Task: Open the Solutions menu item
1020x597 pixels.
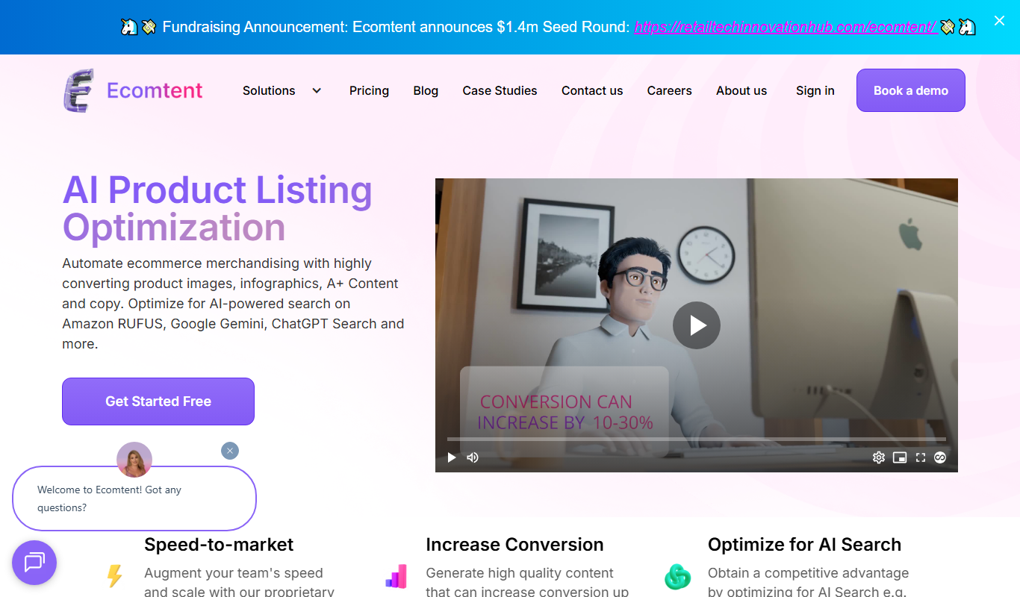Action: (x=269, y=90)
